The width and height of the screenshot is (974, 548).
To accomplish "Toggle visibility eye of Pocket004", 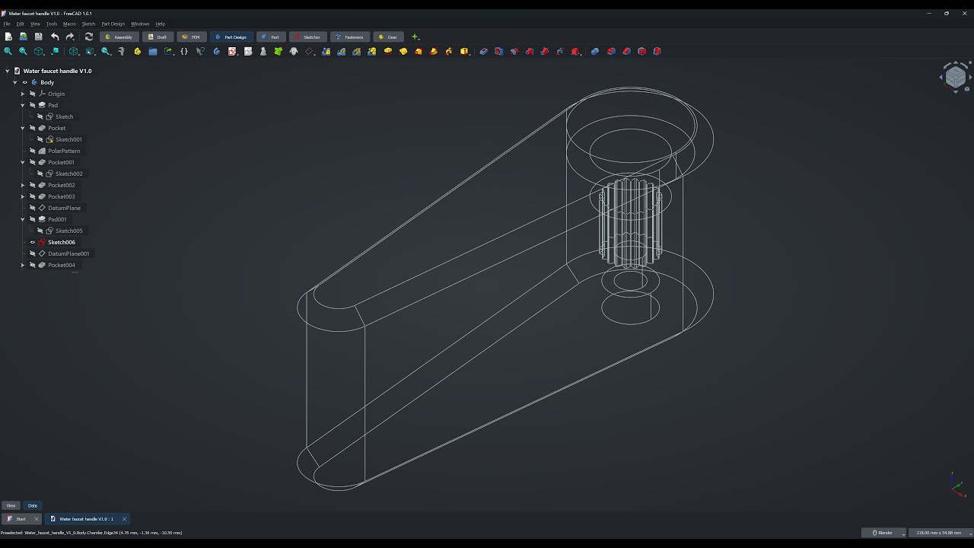I will [x=33, y=265].
